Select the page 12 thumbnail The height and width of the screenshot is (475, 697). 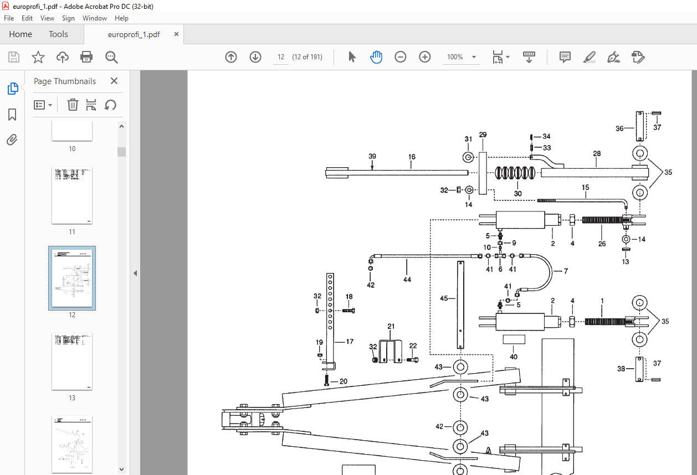[72, 278]
